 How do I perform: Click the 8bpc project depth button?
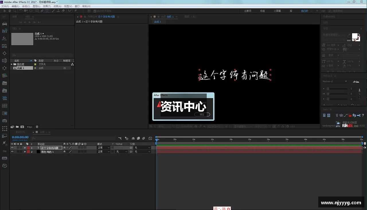point(30,127)
